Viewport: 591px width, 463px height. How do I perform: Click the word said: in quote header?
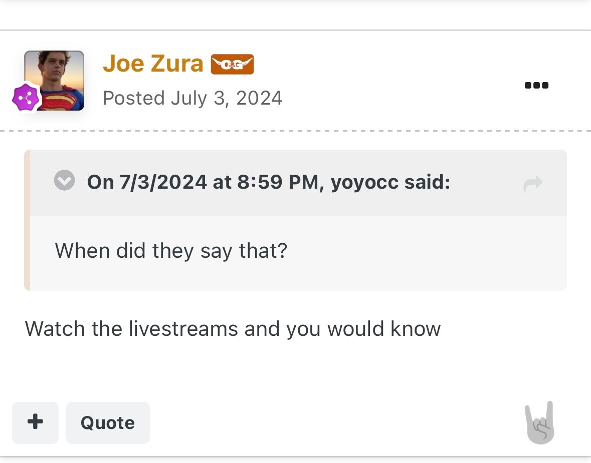click(427, 182)
